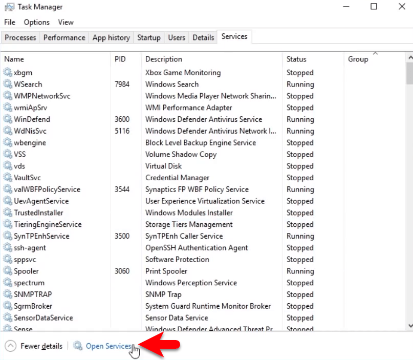
Task: Click the service icon for ssh-agent
Action: (x=8, y=247)
